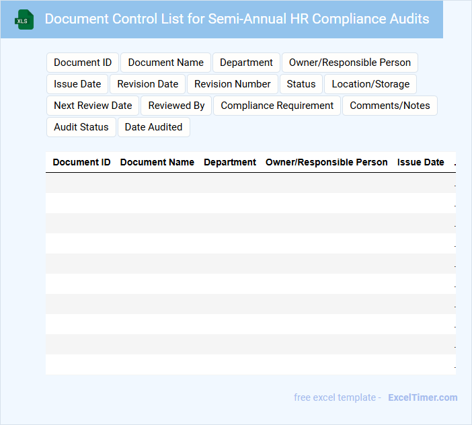Select the Document Name tag

[165, 63]
